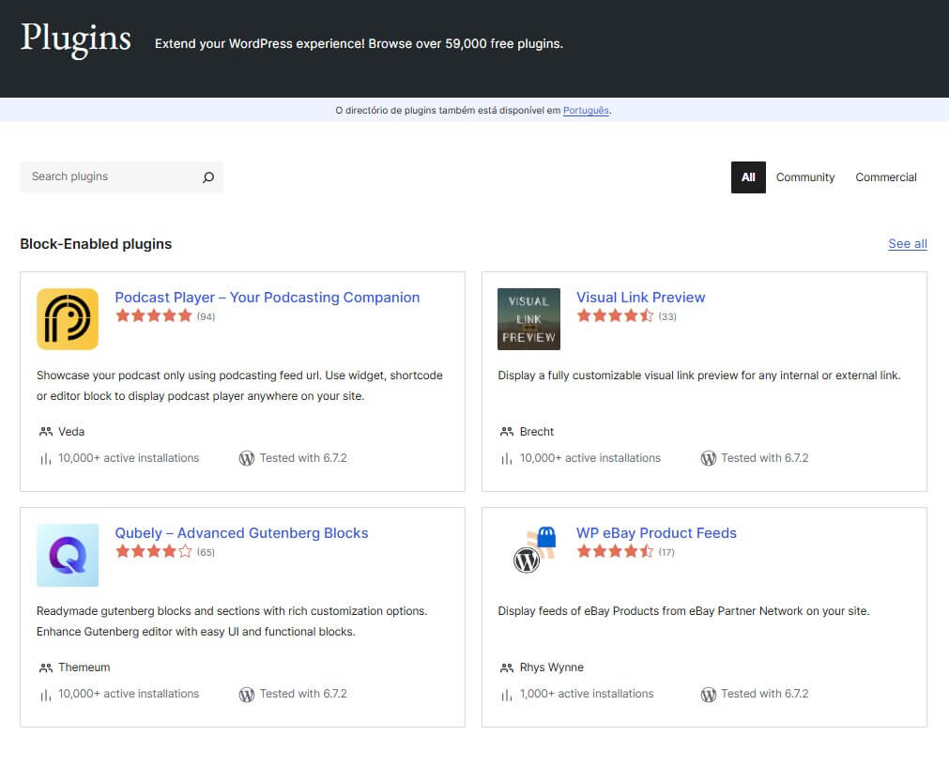Select the All filter tab
Viewport: 949px width, 782px height.
(748, 177)
